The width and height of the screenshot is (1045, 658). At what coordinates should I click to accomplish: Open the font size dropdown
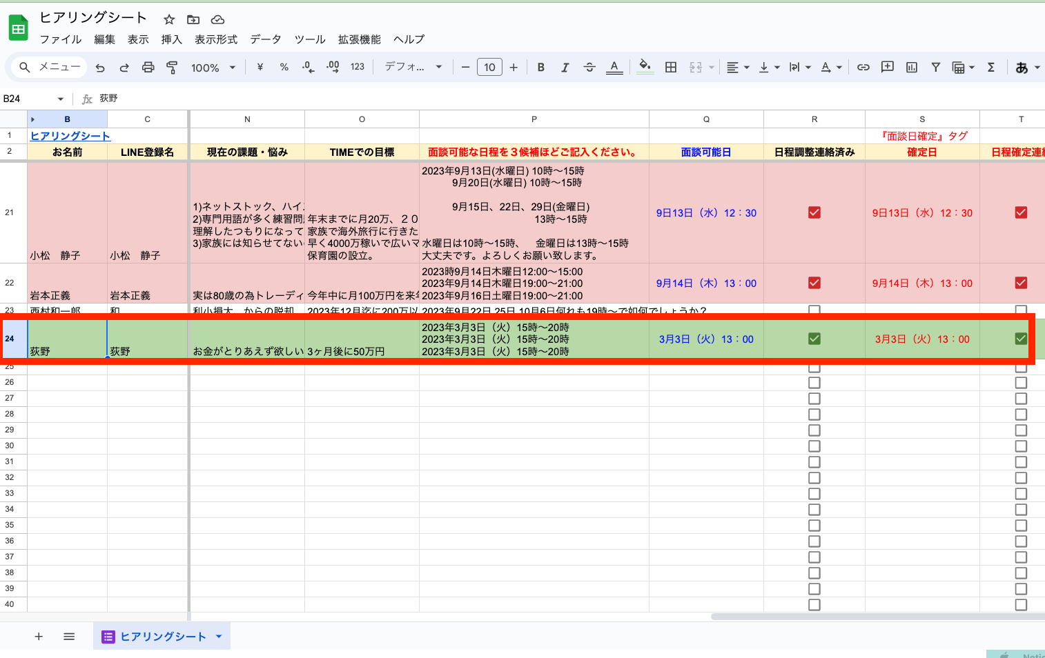pyautogui.click(x=489, y=67)
